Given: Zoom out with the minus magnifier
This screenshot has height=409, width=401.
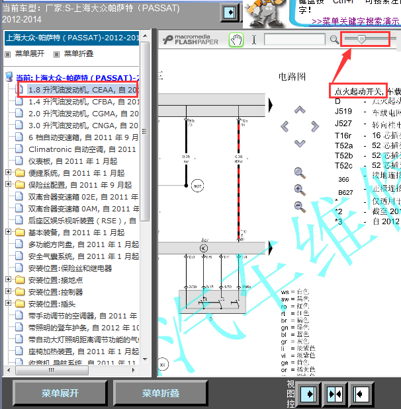Looking at the screenshot, I should (x=300, y=207).
